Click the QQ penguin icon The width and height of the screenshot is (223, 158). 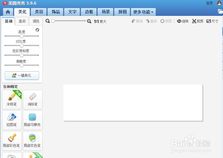(219, 3)
